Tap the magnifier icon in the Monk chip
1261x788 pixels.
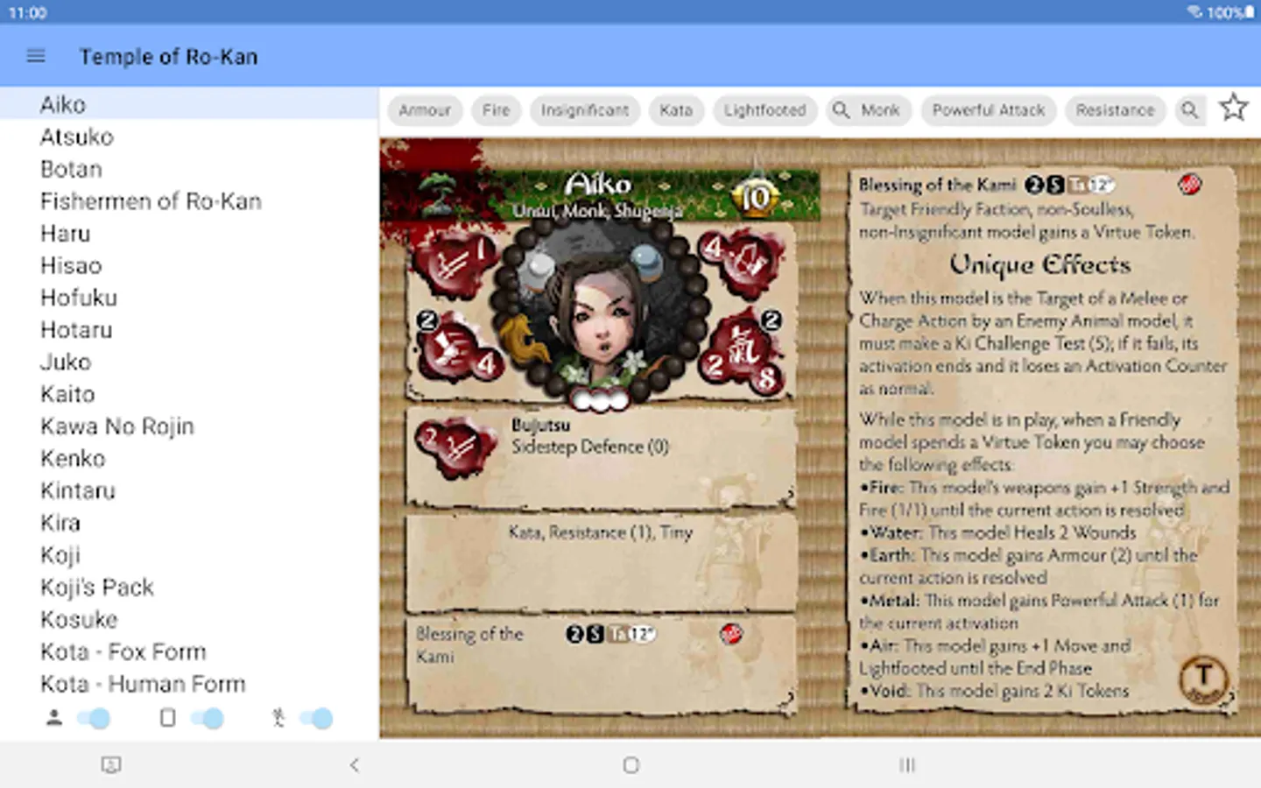tap(841, 110)
